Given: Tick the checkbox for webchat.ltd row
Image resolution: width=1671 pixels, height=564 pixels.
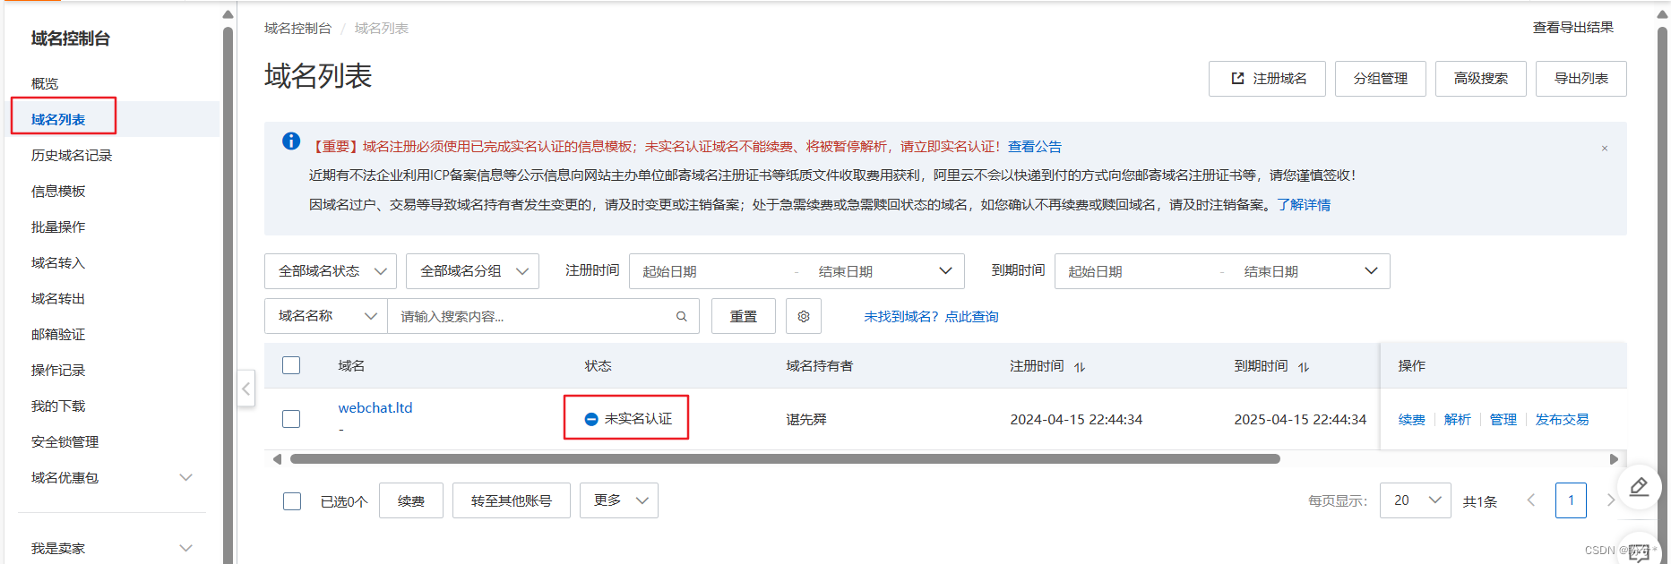Looking at the screenshot, I should coord(291,419).
